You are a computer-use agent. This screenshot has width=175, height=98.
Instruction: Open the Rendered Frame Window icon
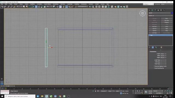tap(118, 7)
